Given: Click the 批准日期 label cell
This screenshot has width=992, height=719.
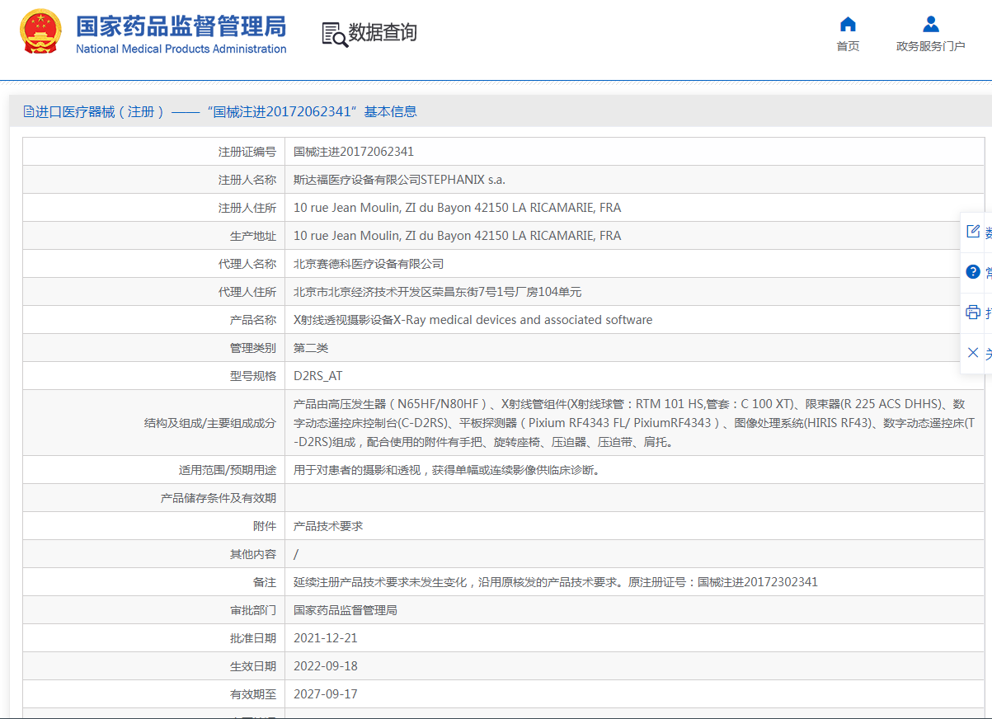Looking at the screenshot, I should point(153,638).
